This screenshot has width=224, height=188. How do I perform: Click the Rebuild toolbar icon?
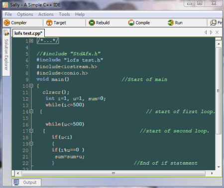tap(92, 23)
